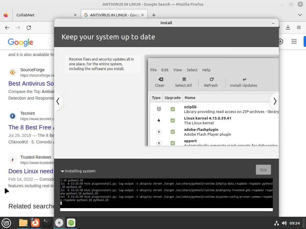Image resolution: width=306 pixels, height=229 pixels.
Task: Click Install Updates icon in slideshow
Action: (244, 79)
